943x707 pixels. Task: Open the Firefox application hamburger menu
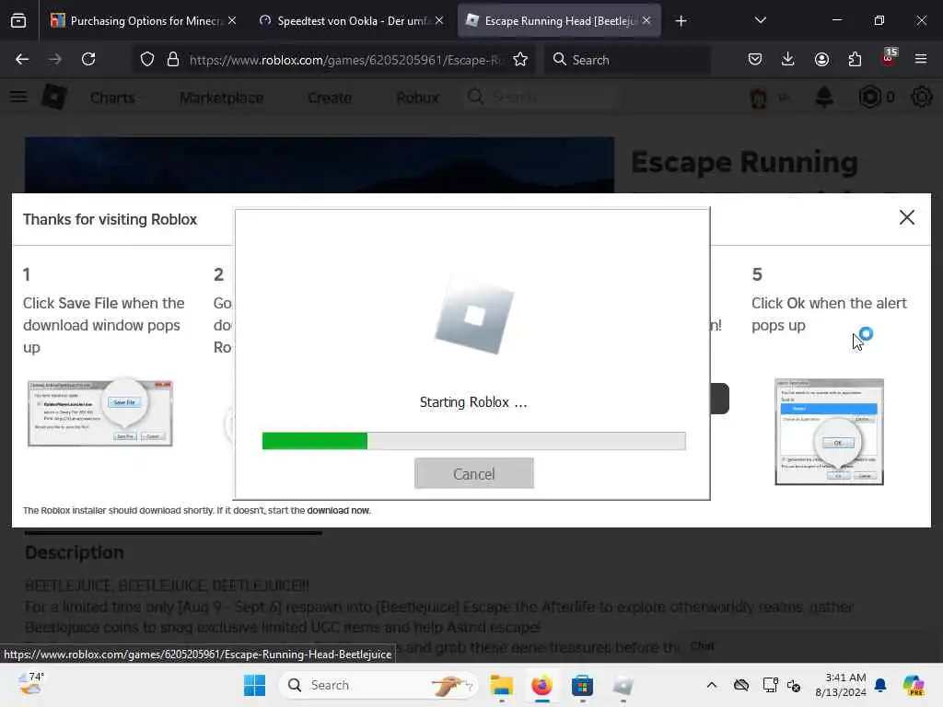coord(921,59)
